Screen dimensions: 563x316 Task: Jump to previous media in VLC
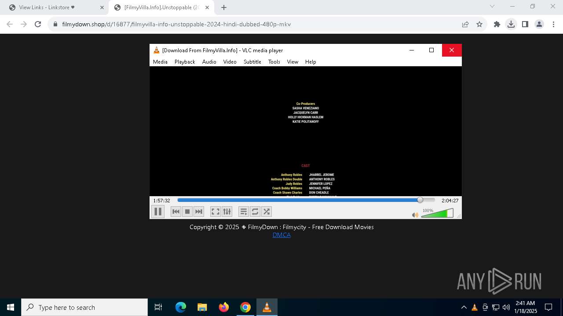click(176, 212)
